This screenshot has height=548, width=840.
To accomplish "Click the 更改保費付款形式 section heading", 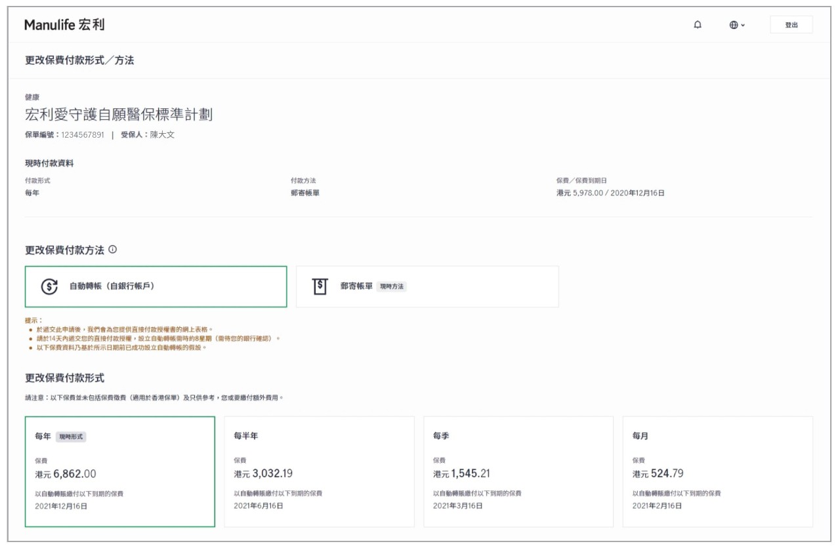I will tap(64, 378).
